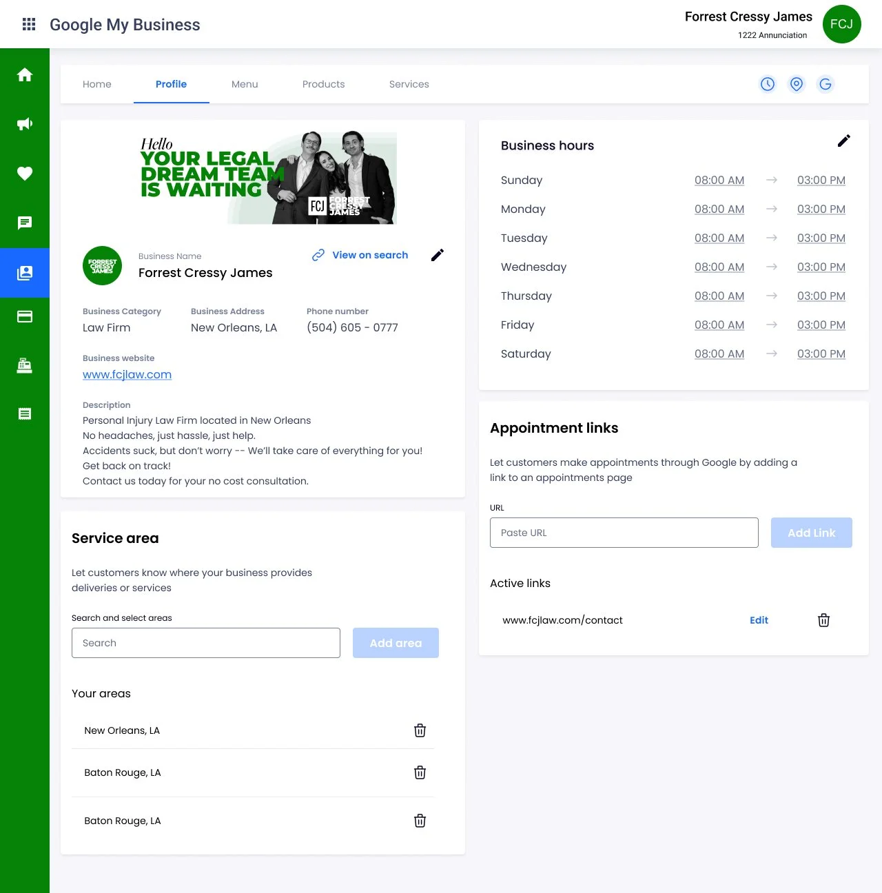Image resolution: width=882 pixels, height=893 pixels.
Task: Click Edit beside the active appointment link
Action: pos(759,620)
